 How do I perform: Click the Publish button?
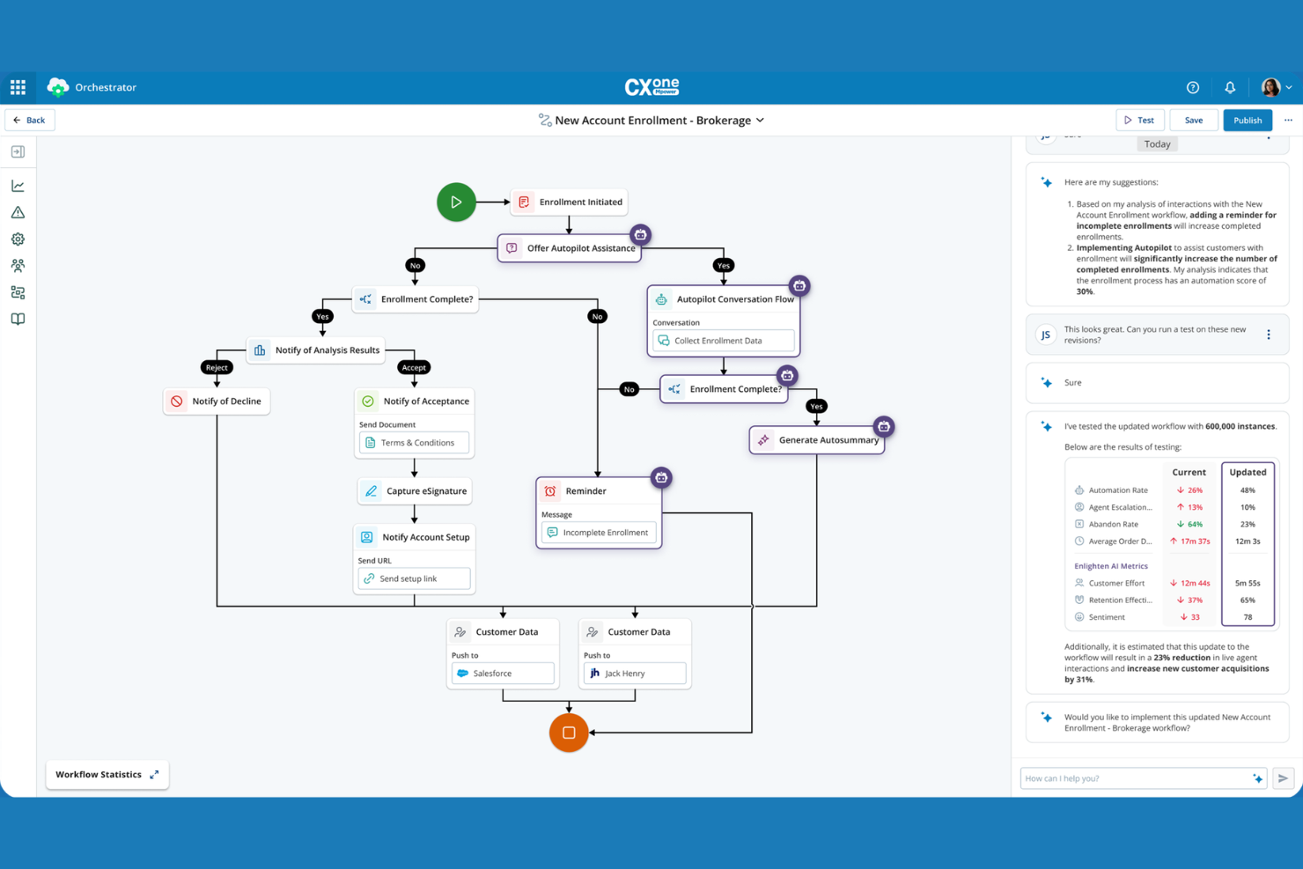1248,120
